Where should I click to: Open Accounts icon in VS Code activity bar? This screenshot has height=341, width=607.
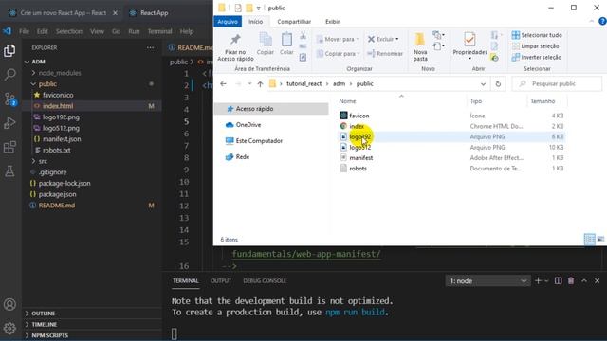[9, 304]
